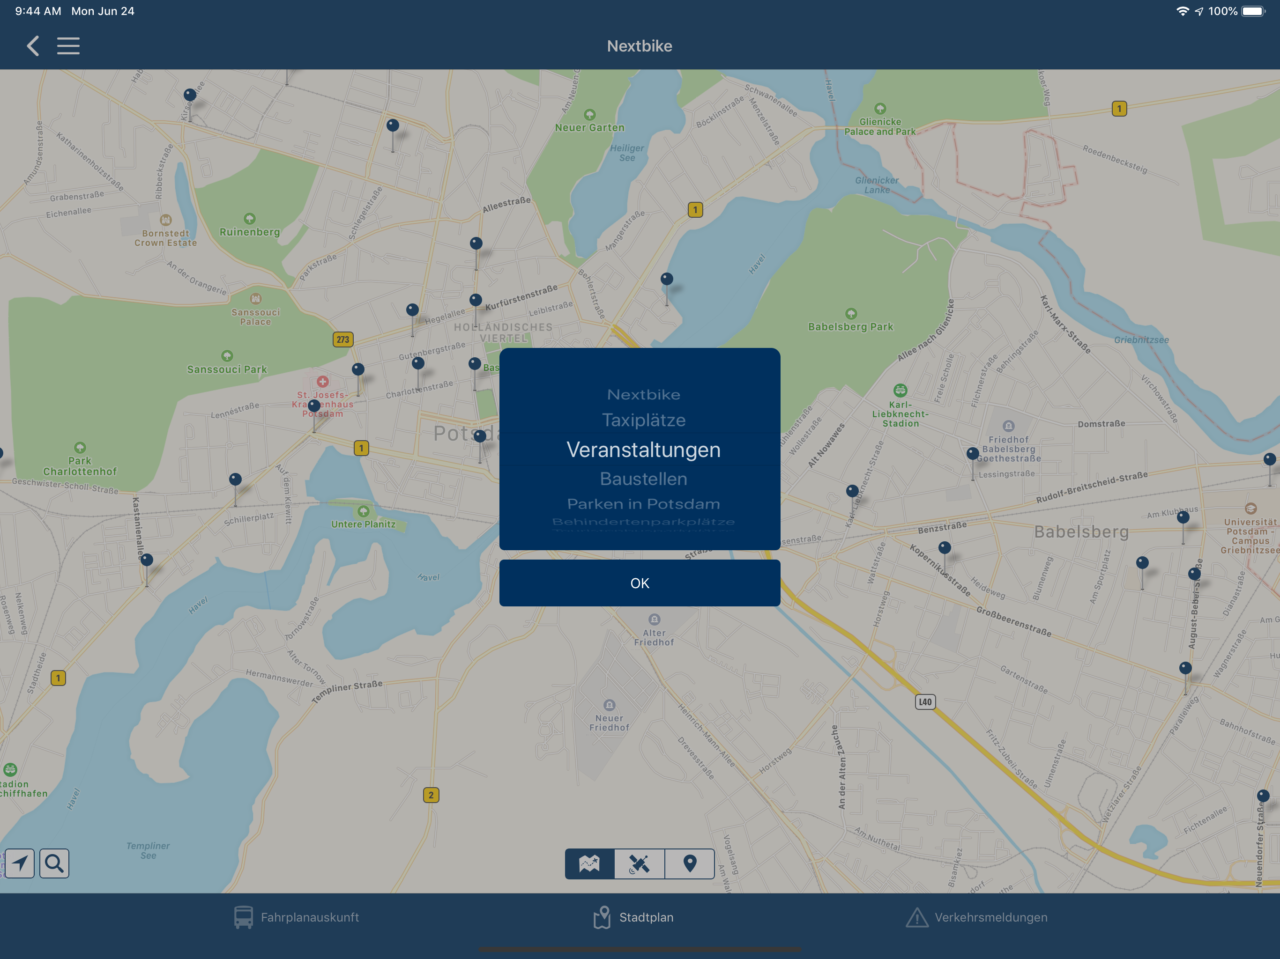Tap the Untere Planitz park marker
The height and width of the screenshot is (959, 1280).
coord(364,511)
